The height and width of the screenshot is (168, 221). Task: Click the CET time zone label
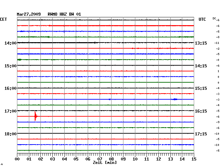click(x=3, y=19)
